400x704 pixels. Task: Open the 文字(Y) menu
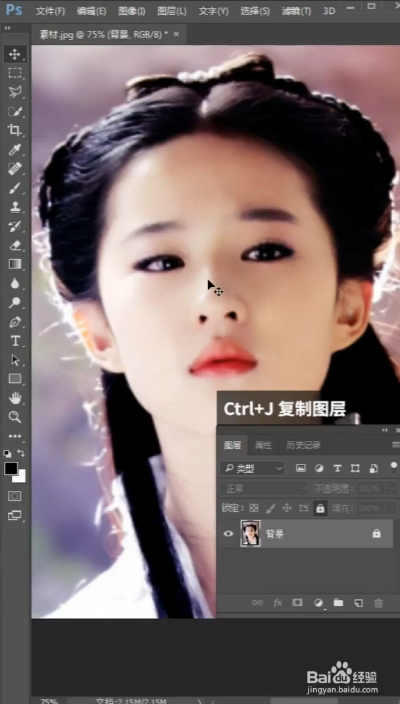point(213,11)
